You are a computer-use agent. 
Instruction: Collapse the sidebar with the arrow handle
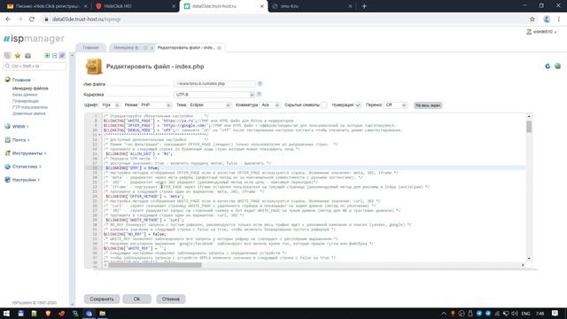[x=73, y=55]
